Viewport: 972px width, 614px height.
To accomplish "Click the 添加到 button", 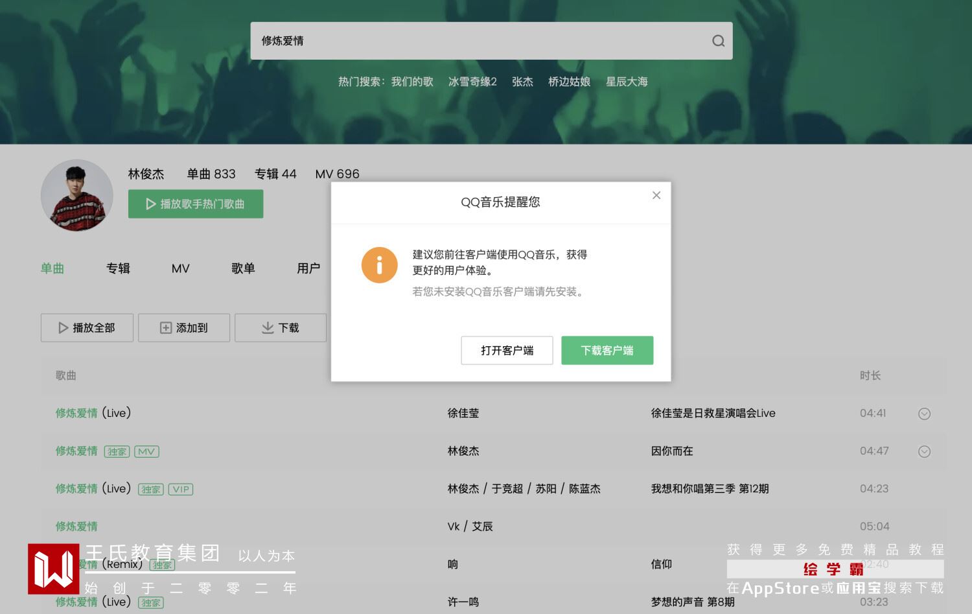I will (184, 327).
